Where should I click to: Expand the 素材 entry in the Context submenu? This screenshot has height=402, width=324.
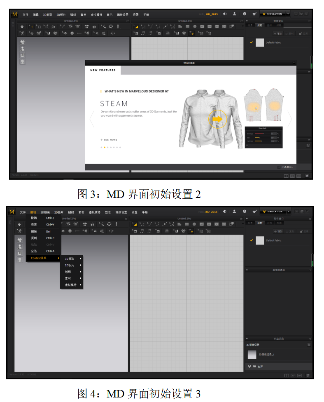pyautogui.click(x=71, y=278)
